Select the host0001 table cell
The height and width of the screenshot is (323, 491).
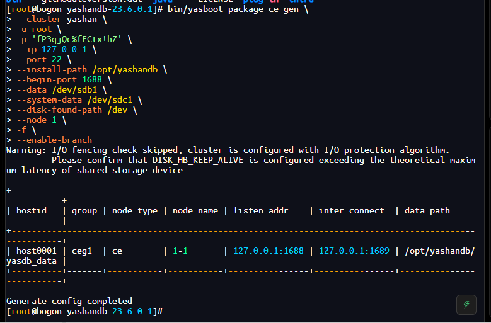point(37,251)
